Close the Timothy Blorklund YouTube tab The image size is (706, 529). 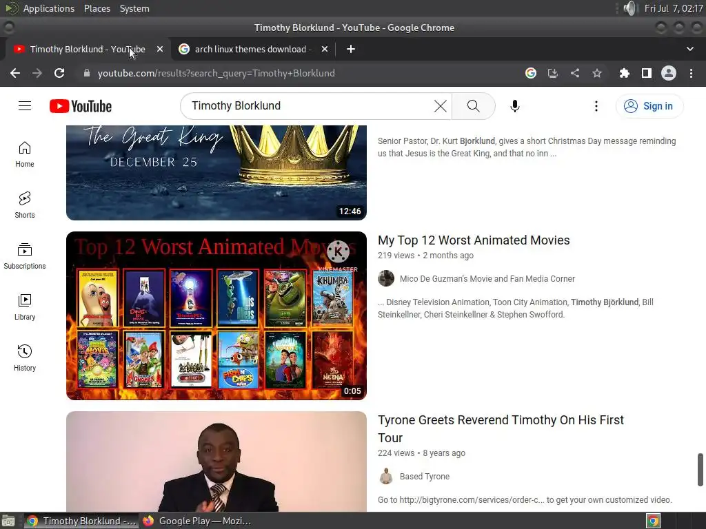(x=160, y=49)
